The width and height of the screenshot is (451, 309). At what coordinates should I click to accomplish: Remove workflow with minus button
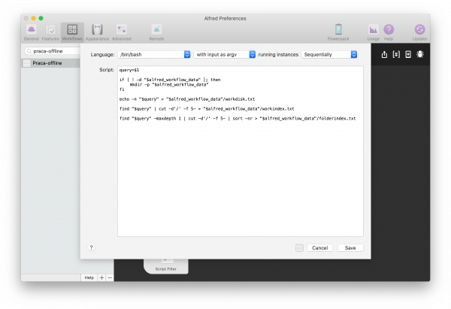[110, 277]
